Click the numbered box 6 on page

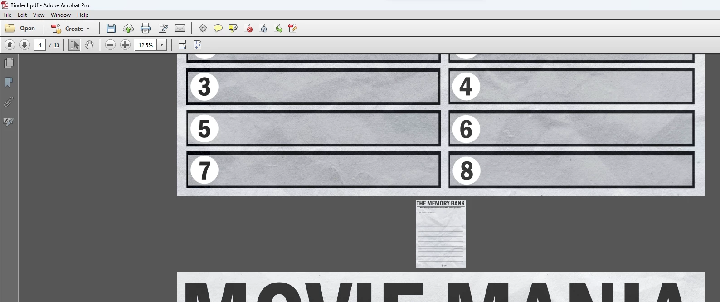coord(571,128)
